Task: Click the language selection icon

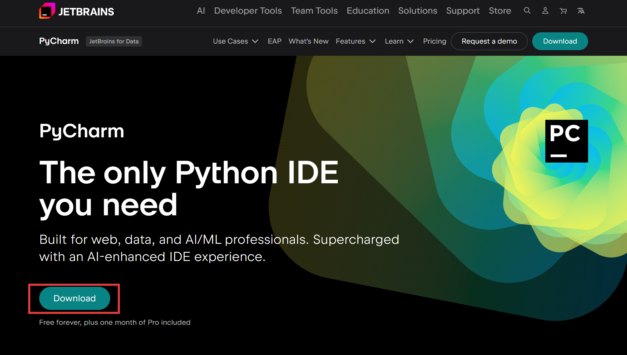Action: tap(581, 11)
